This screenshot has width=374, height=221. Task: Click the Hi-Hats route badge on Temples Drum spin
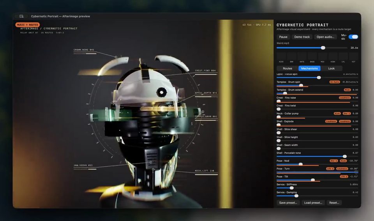pos(335,82)
